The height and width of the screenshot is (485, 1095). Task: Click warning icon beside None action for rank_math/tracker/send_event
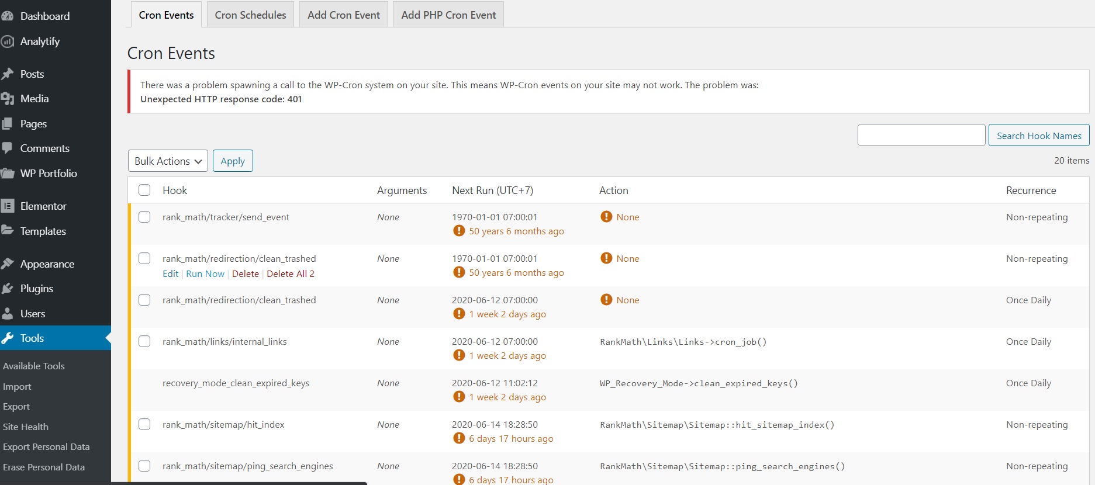[606, 217]
